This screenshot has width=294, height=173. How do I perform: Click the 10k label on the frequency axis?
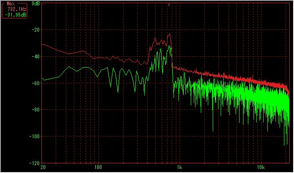[x=261, y=167]
